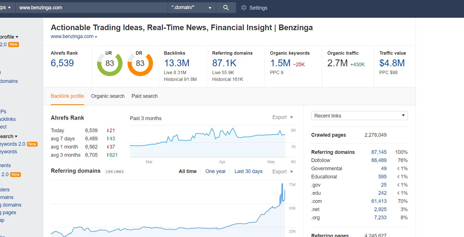464x237 pixels.
Task: Click the Settings gear icon
Action: pyautogui.click(x=244, y=8)
